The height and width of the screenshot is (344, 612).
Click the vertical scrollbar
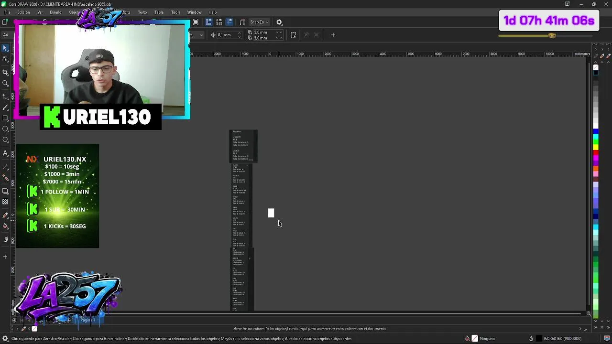click(x=589, y=184)
